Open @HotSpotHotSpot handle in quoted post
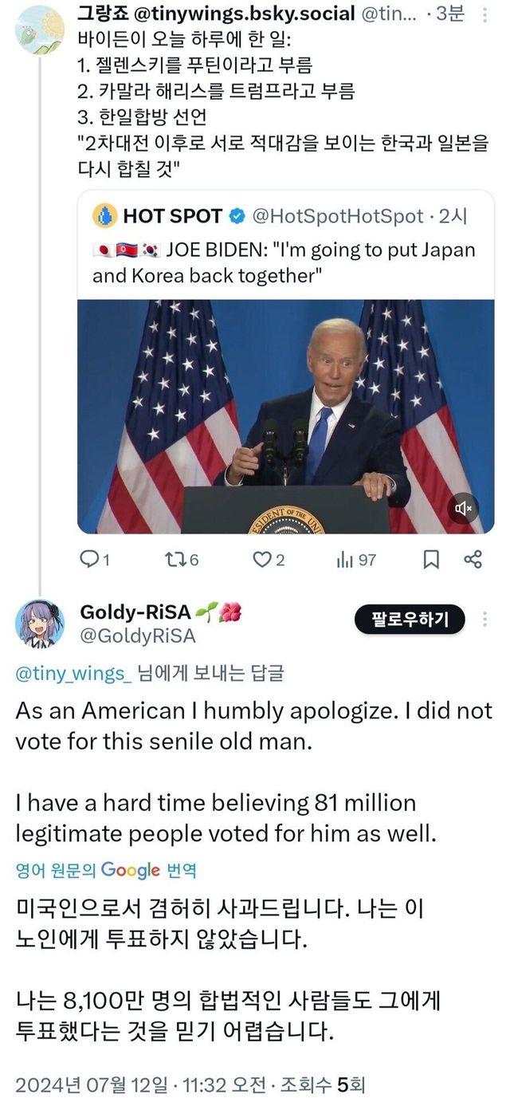 [x=338, y=215]
